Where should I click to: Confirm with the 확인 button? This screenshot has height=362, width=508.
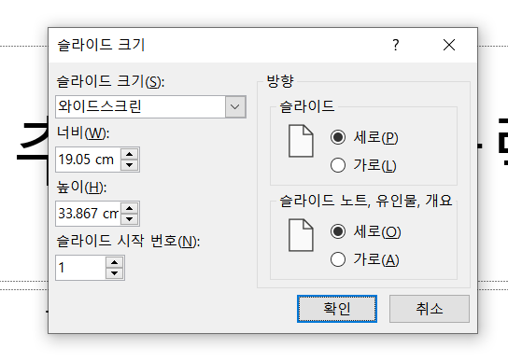pos(337,309)
